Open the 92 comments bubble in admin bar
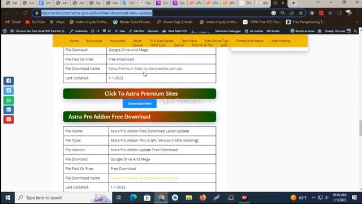The width and height of the screenshot is (362, 204). click(x=107, y=31)
